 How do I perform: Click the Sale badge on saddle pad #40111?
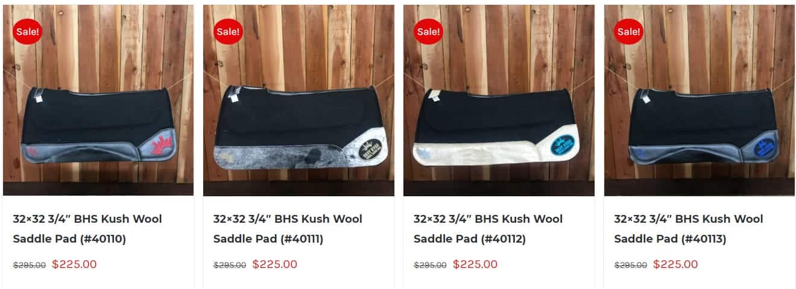tap(228, 31)
